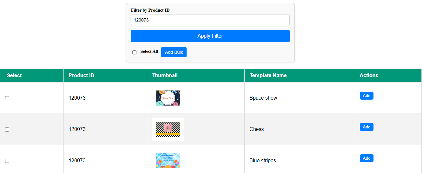Open the Chess template thumbnail

coord(168,129)
